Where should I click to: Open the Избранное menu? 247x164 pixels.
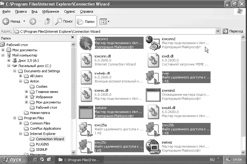[51, 11]
